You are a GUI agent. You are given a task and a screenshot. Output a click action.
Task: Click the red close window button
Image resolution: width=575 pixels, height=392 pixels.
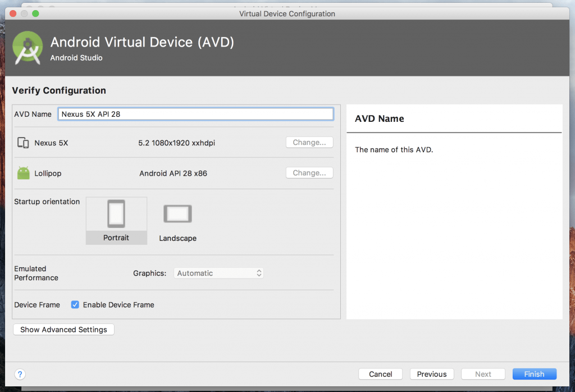click(x=13, y=13)
